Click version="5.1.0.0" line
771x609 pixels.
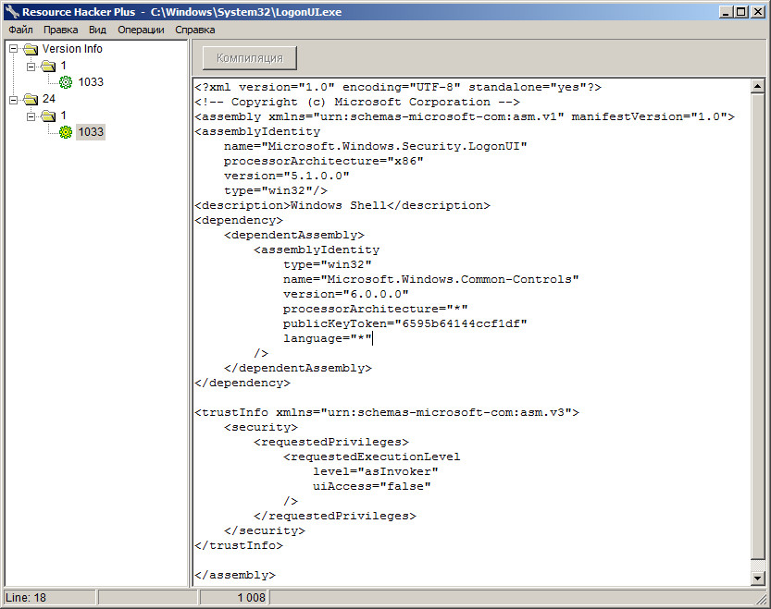click(x=287, y=176)
